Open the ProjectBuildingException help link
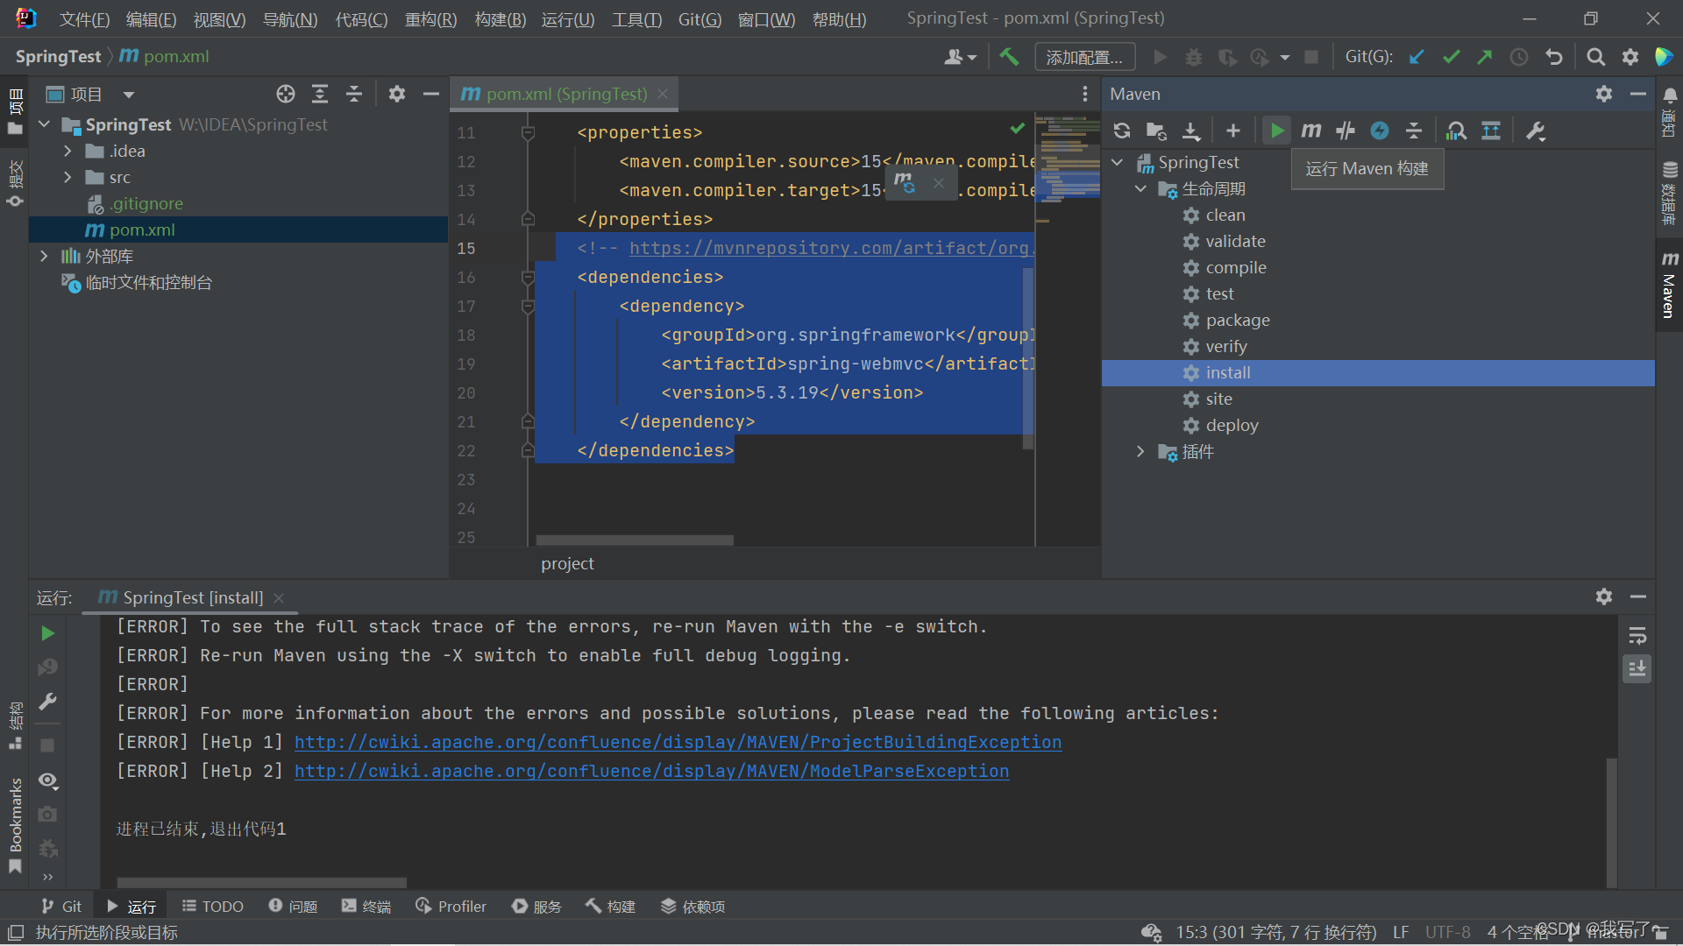The height and width of the screenshot is (946, 1683). (678, 743)
